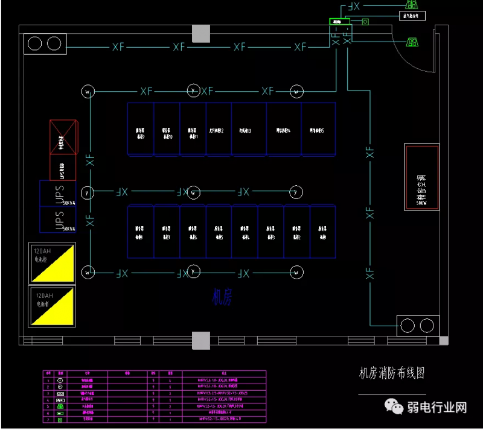Select the top gray wall column square

[200, 33]
